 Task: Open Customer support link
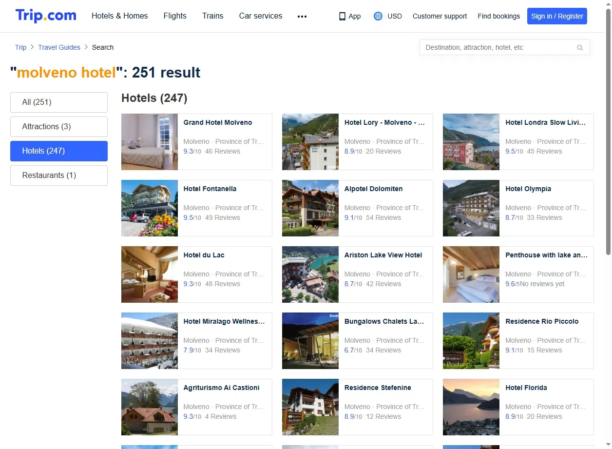[440, 16]
